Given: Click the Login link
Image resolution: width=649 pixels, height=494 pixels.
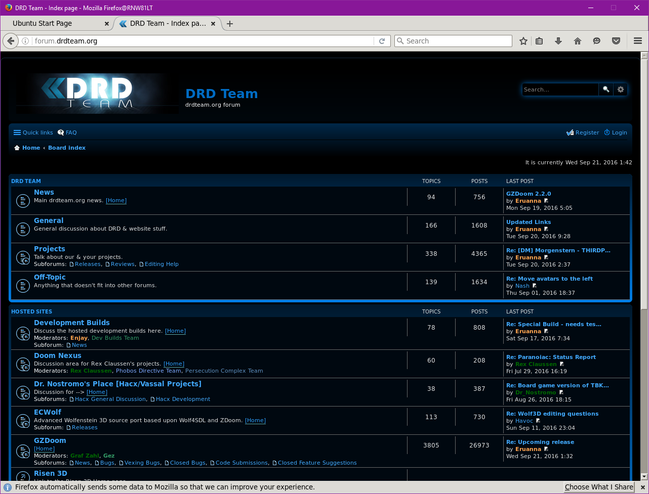Looking at the screenshot, I should point(616,132).
